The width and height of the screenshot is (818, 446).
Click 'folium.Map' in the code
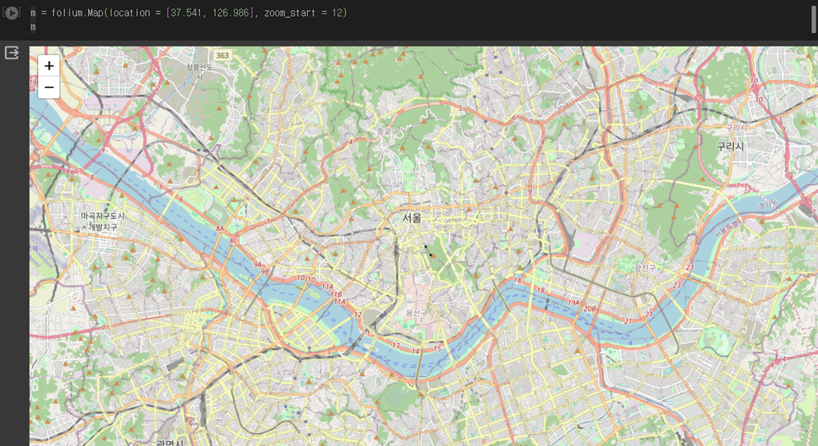click(77, 13)
